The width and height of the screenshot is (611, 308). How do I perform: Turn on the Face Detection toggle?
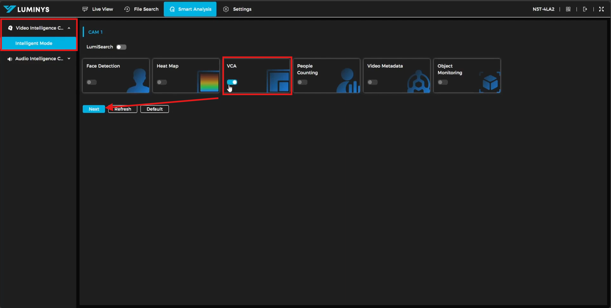click(92, 82)
